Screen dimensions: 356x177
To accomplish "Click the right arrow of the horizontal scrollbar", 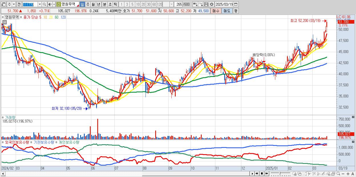I will (252, 174).
